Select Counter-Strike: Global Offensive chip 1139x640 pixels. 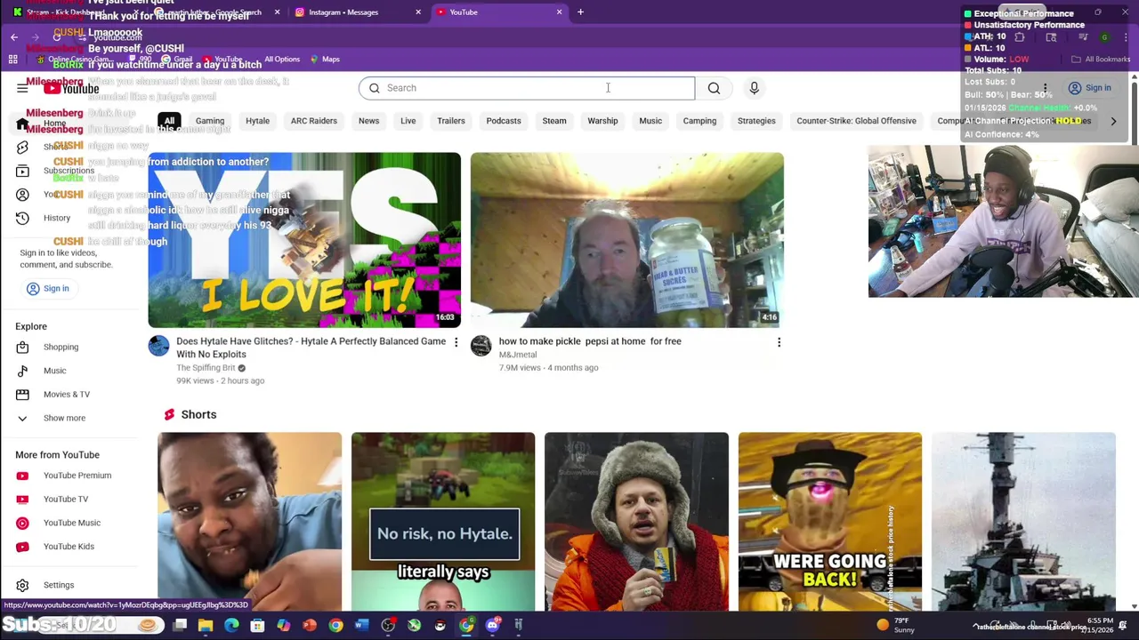(856, 121)
